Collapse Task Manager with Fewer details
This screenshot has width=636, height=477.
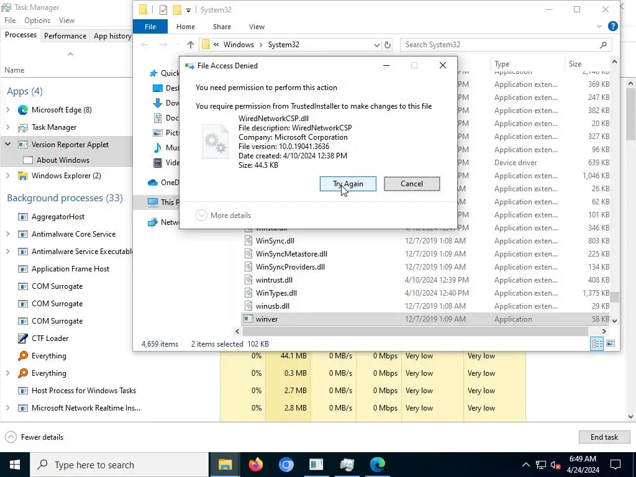(35, 437)
